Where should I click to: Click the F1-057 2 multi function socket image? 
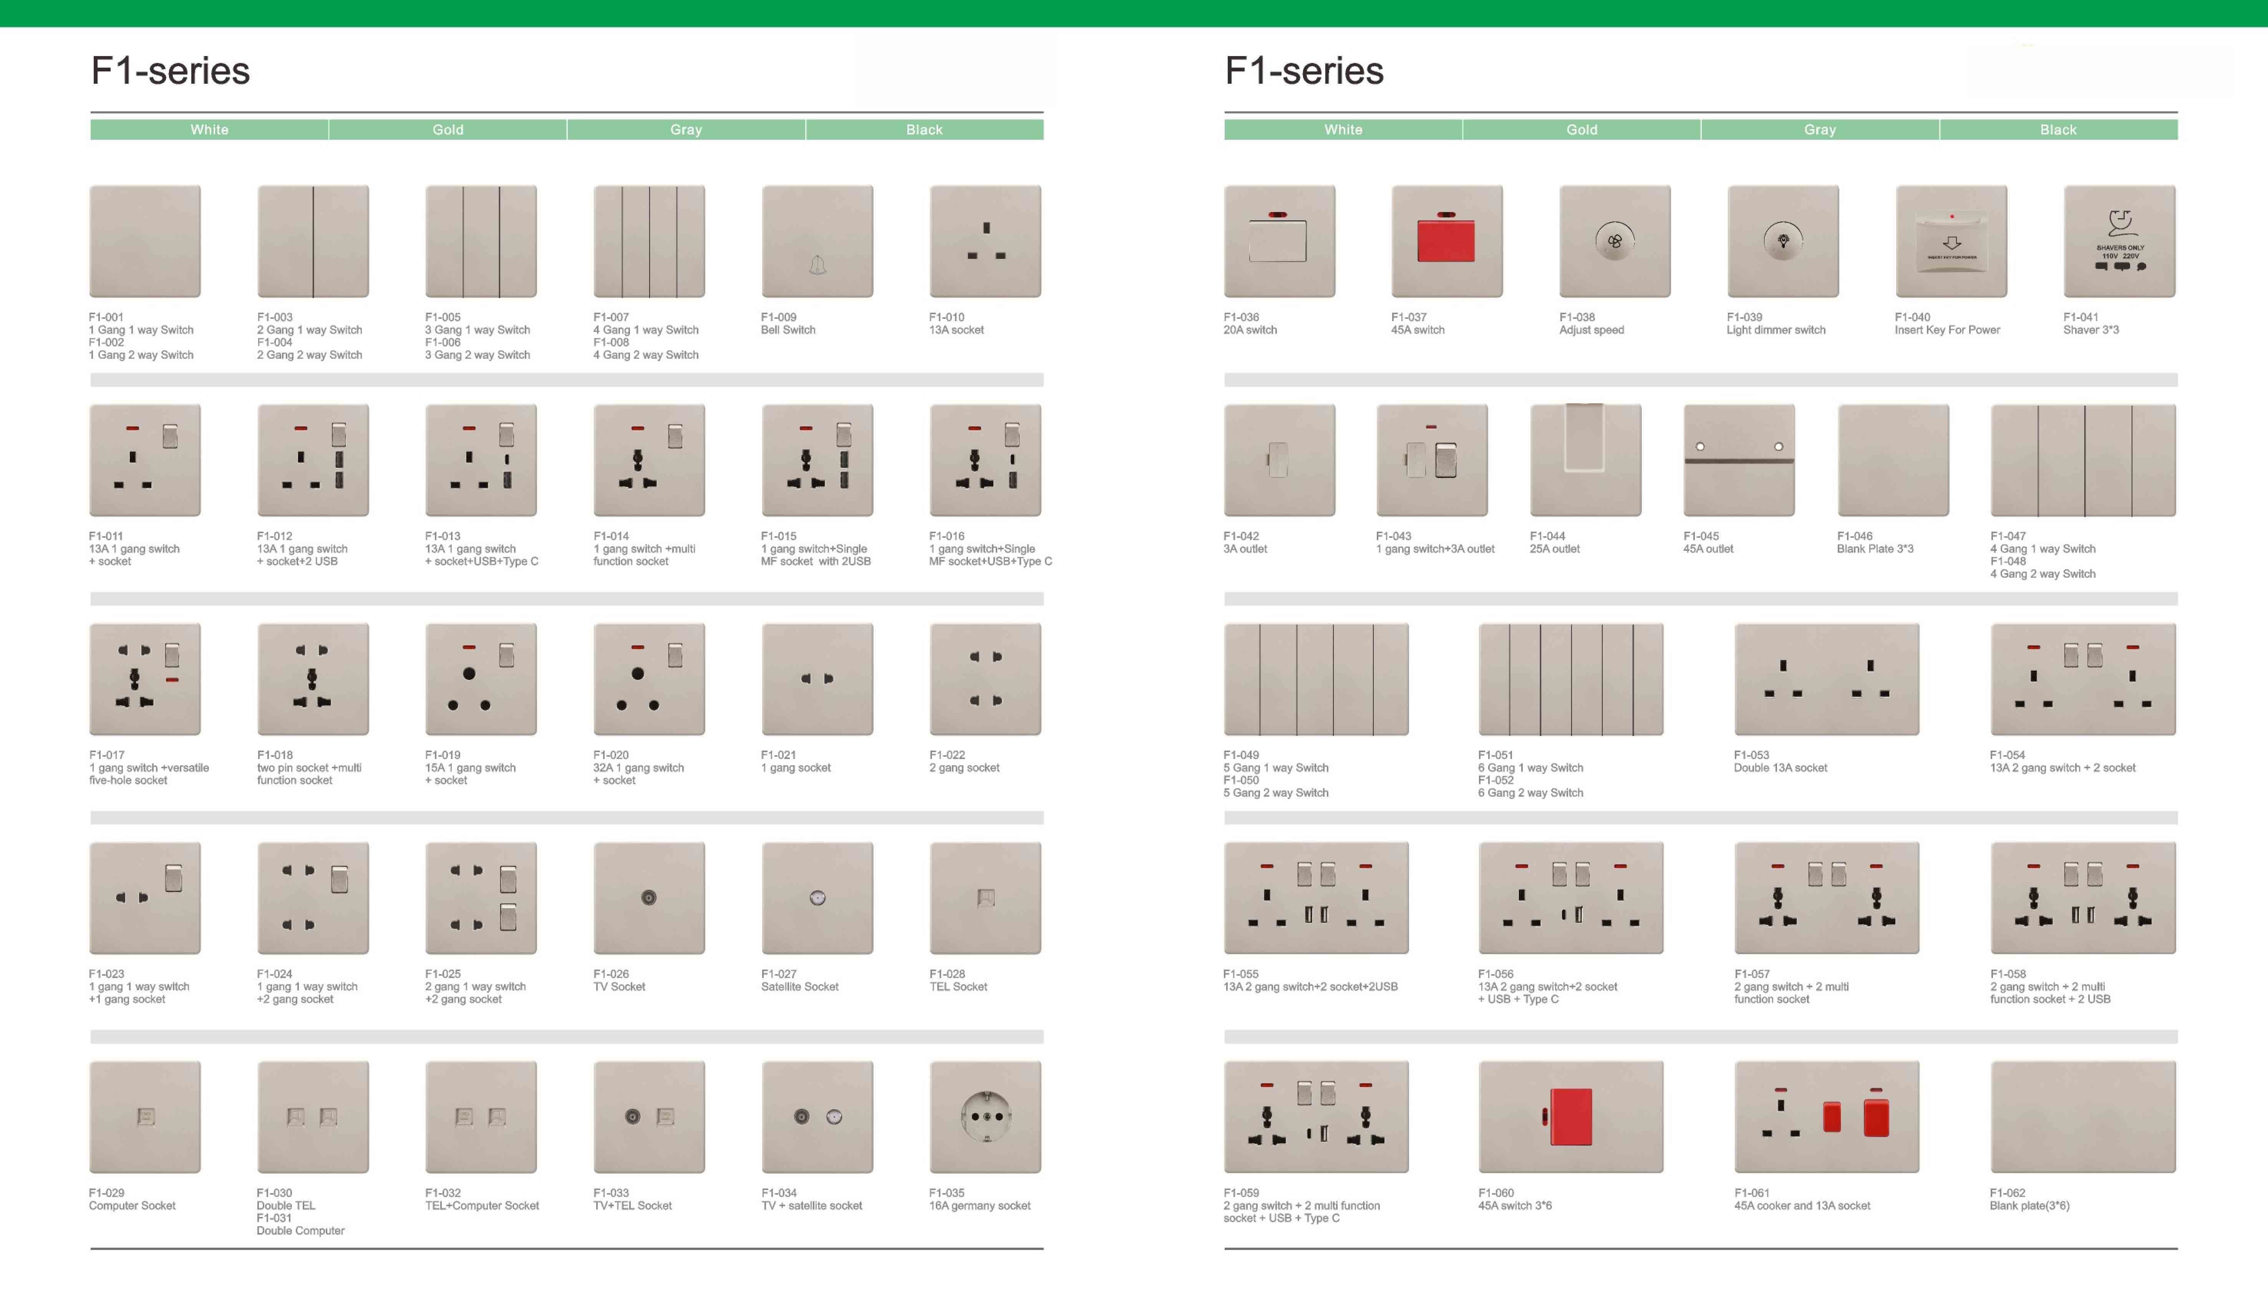[1827, 898]
